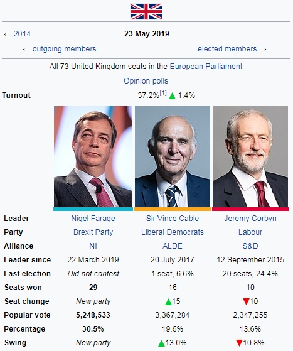The height and width of the screenshot is (351, 293).
Task: Open the 2014 previous election link
Action: point(22,34)
